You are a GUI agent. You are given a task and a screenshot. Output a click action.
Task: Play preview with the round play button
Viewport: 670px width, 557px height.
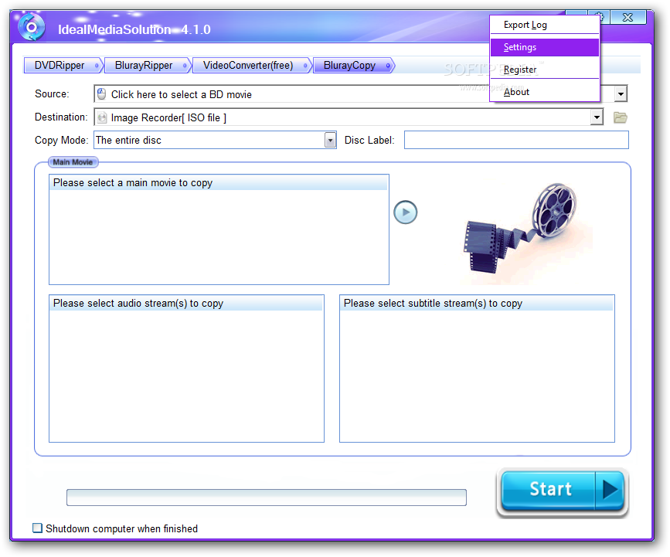(x=405, y=212)
